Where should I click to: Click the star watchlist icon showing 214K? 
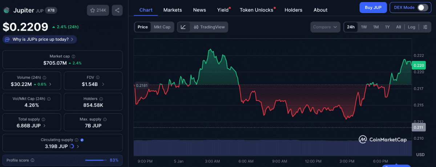(x=98, y=10)
